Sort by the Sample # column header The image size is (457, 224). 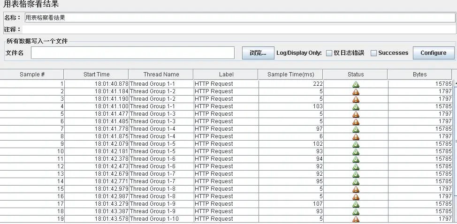coord(32,74)
